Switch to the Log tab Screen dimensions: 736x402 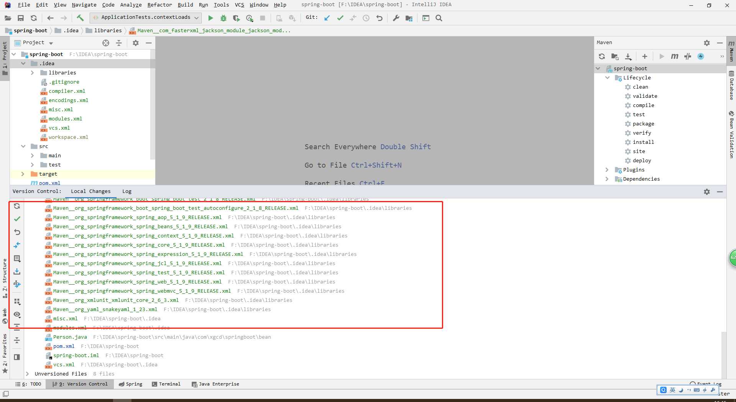coord(127,191)
